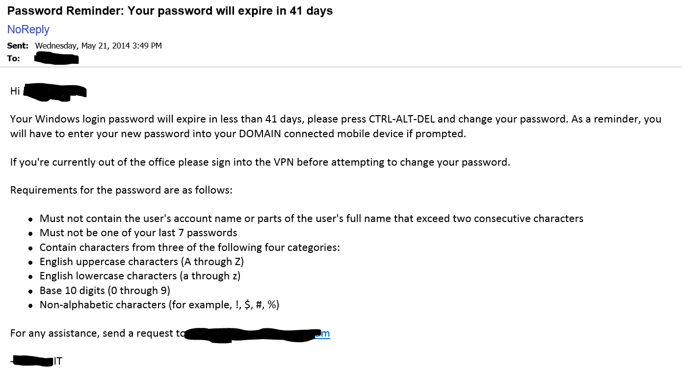Click the Password Reminder subject line
682x371 pixels.
pos(170,11)
